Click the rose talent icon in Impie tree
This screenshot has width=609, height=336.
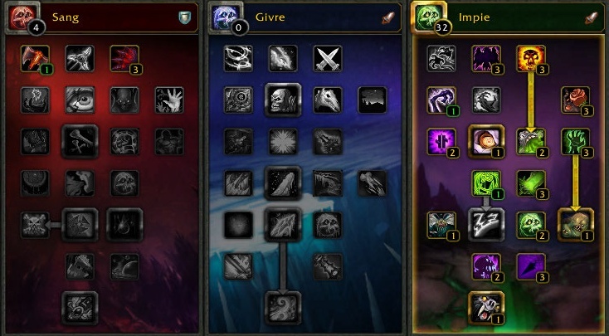coord(575,100)
